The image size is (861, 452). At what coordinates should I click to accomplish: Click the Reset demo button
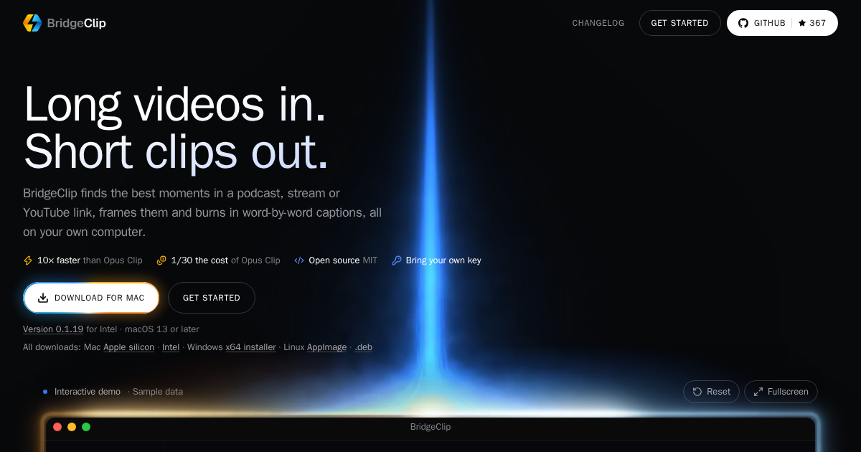coord(711,392)
